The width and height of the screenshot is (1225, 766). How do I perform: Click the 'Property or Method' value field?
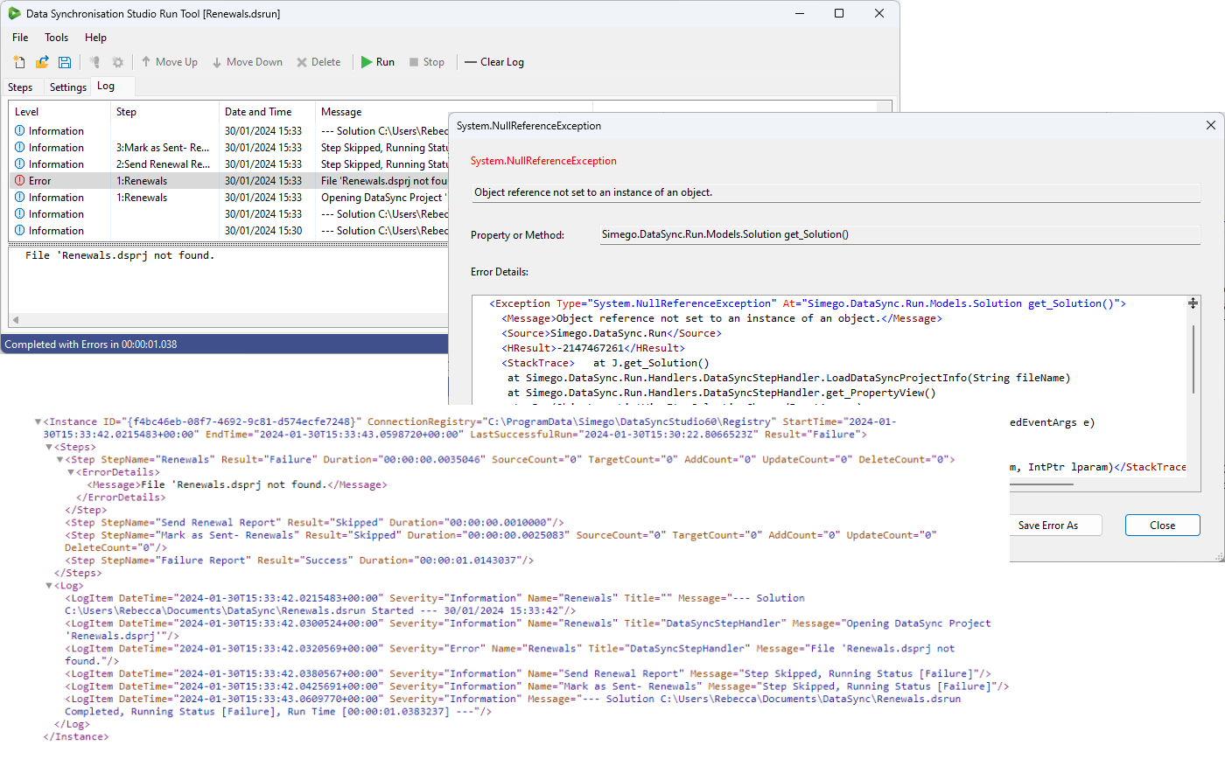pos(899,234)
